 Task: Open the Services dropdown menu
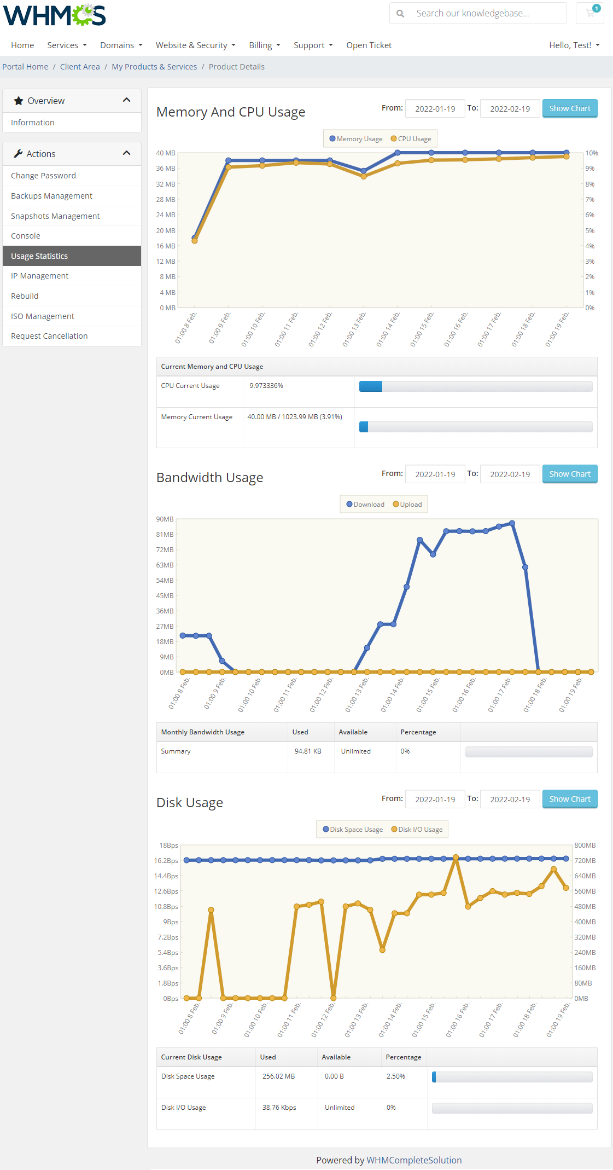tap(67, 45)
